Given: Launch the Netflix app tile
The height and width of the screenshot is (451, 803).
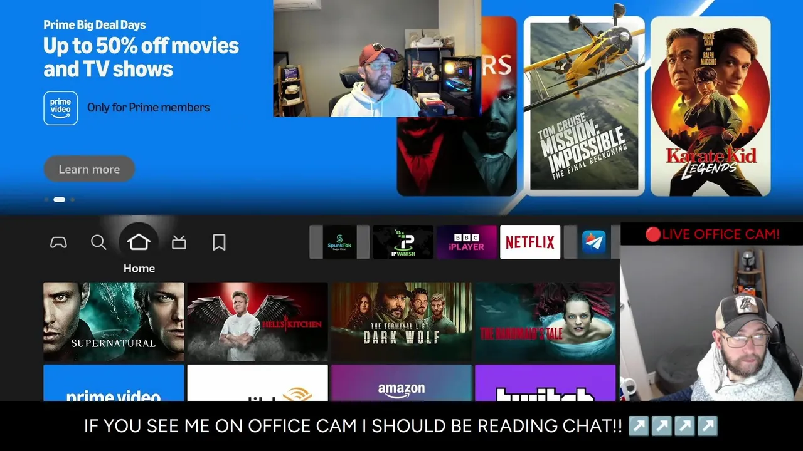Looking at the screenshot, I should 530,242.
